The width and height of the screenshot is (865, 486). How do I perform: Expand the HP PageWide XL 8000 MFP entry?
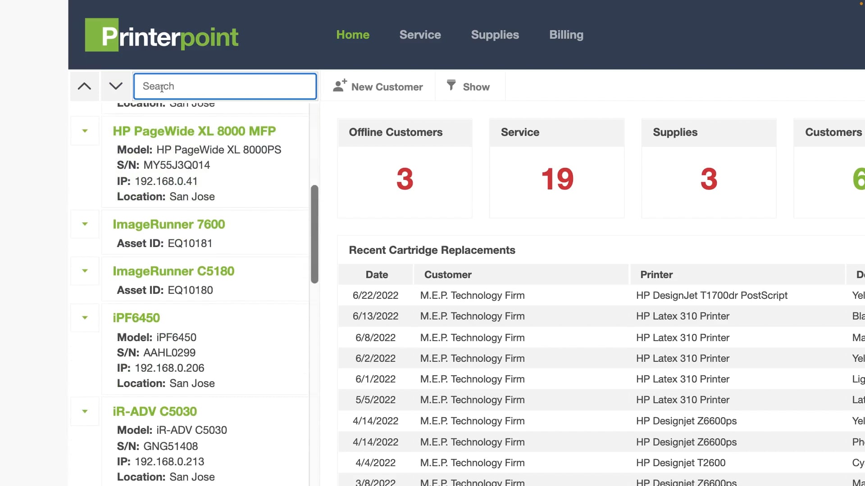(x=85, y=131)
